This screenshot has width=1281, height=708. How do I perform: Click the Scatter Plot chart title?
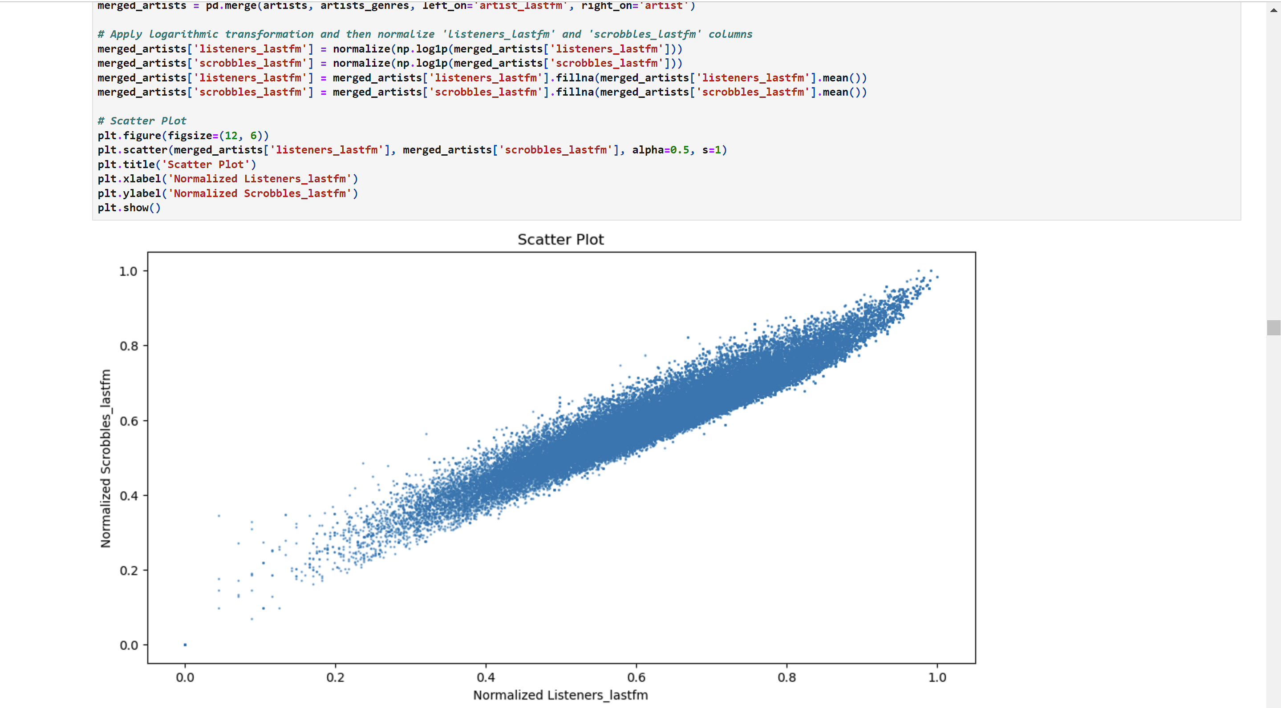point(560,239)
